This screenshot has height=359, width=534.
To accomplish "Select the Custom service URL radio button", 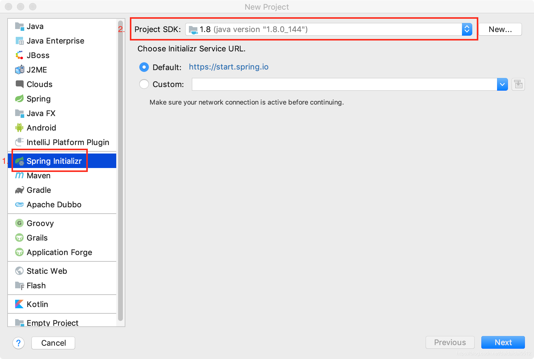I will pyautogui.click(x=144, y=84).
